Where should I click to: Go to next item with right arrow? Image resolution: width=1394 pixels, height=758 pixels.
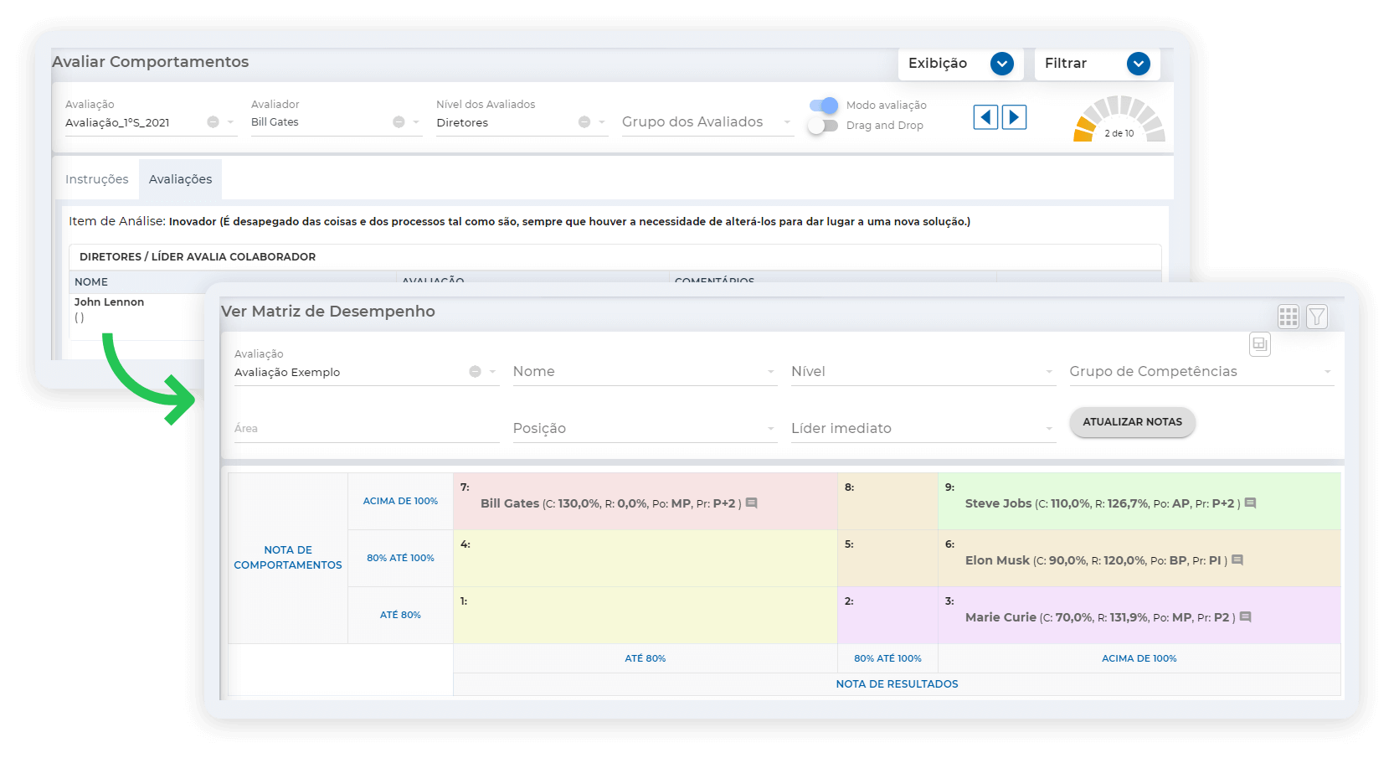click(x=1014, y=117)
